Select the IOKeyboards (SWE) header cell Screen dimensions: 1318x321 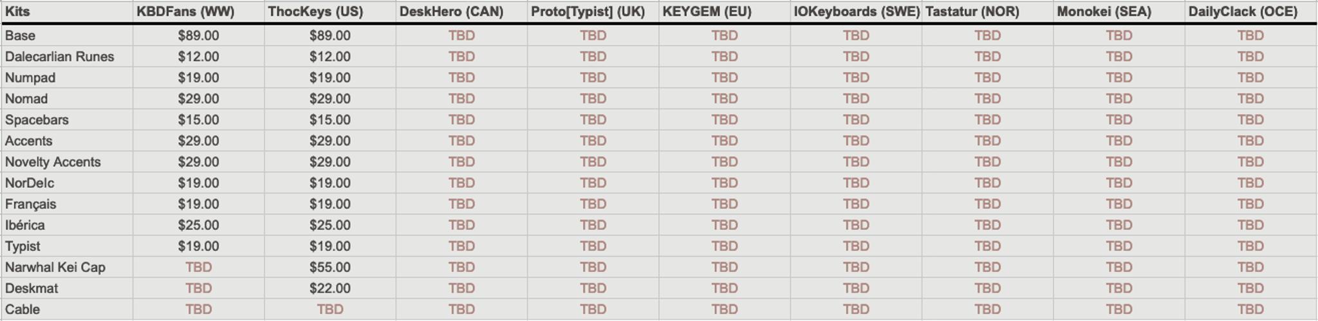coord(857,12)
